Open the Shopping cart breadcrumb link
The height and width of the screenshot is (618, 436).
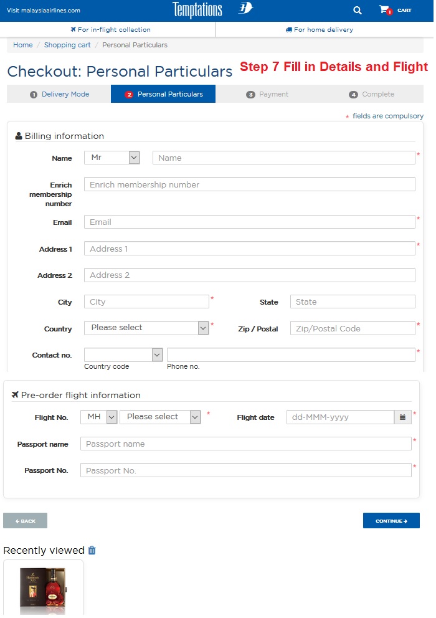coord(67,45)
